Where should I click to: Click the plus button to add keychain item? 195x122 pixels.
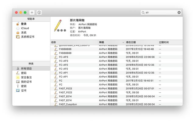32,13
